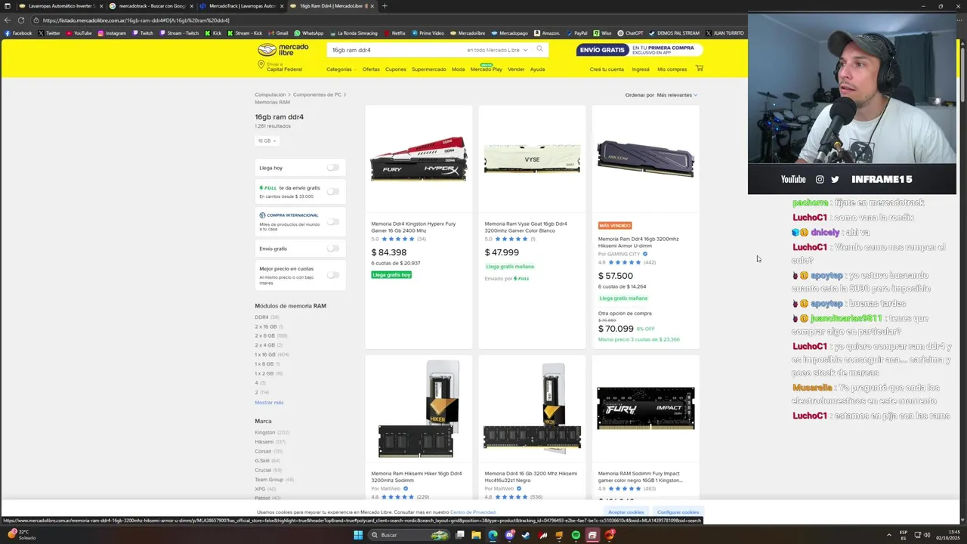Open the Netflix bookmark

click(x=394, y=33)
